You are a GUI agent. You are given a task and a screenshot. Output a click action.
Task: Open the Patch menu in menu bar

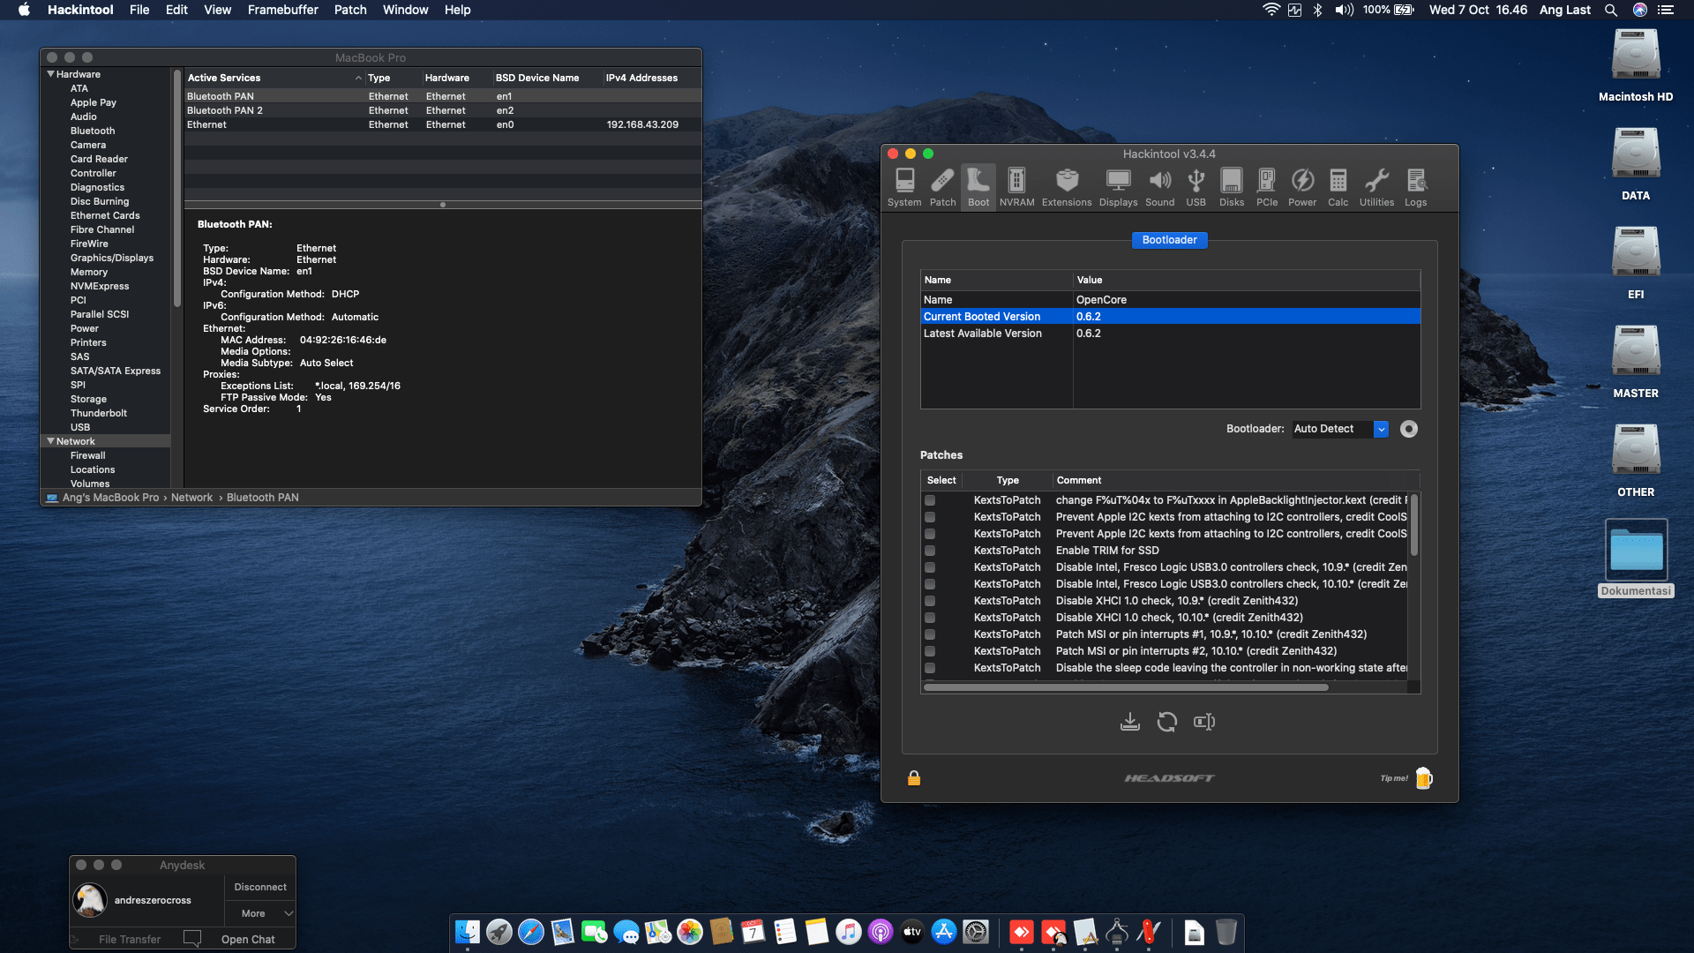349,10
